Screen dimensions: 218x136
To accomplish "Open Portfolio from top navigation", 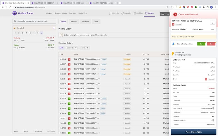I will coord(126,13).
